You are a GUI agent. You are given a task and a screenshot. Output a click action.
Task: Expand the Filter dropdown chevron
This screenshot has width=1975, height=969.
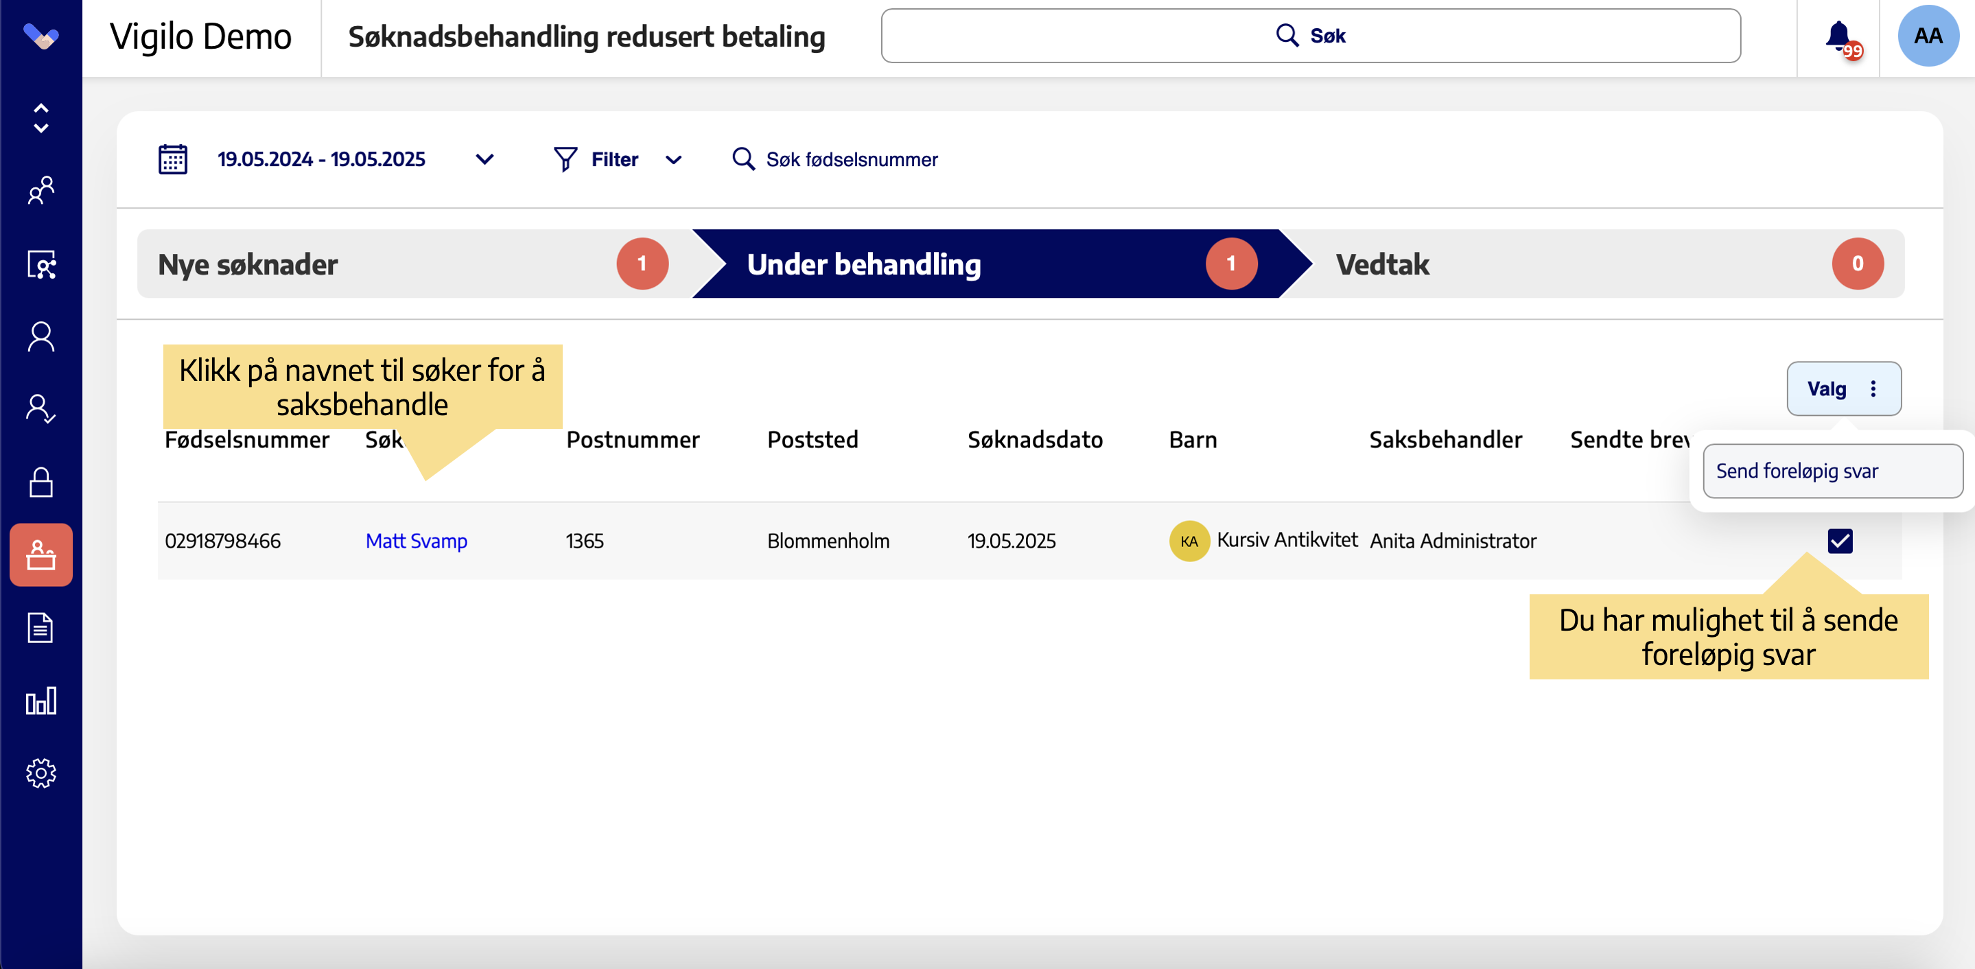coord(673,159)
